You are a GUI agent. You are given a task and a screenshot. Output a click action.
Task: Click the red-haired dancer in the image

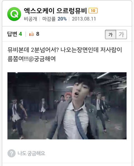pos(68,97)
